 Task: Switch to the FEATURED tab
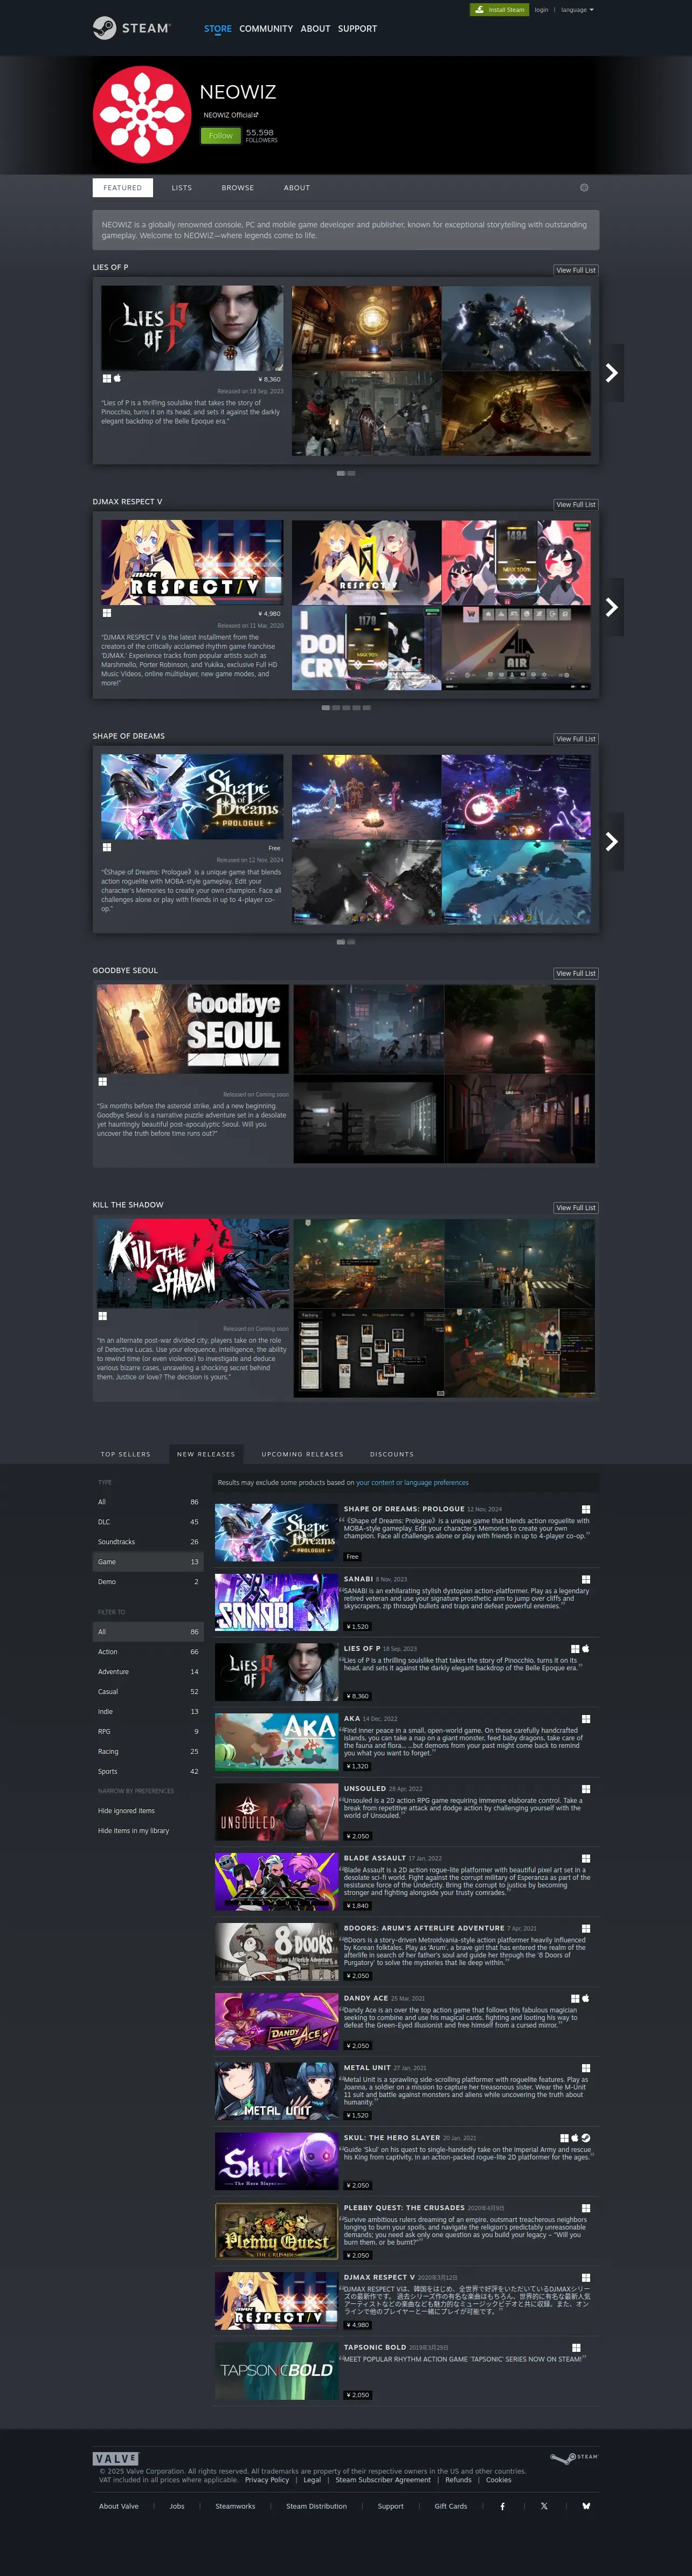point(122,188)
